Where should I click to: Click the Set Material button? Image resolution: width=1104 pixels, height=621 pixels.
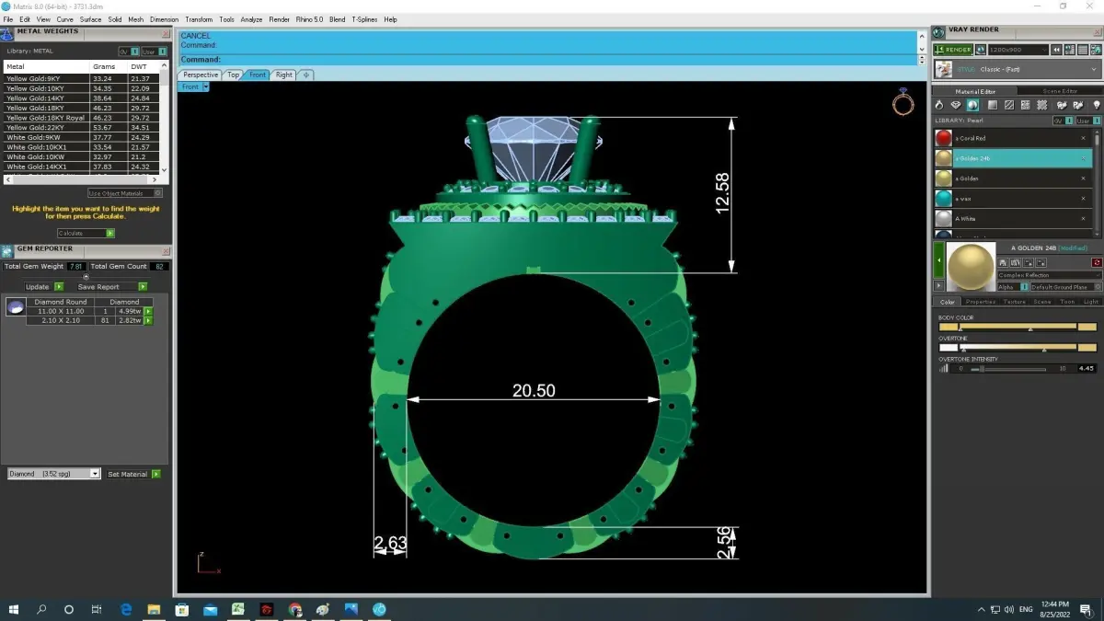[x=132, y=474]
